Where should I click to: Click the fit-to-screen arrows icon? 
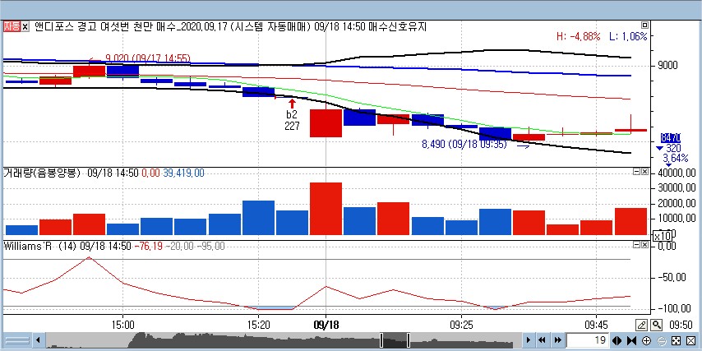coord(674,340)
